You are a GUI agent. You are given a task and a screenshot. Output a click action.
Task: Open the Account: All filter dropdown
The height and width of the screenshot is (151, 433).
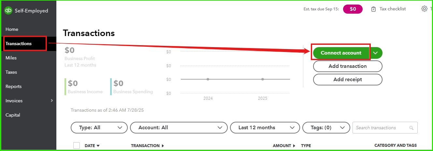coord(179,128)
